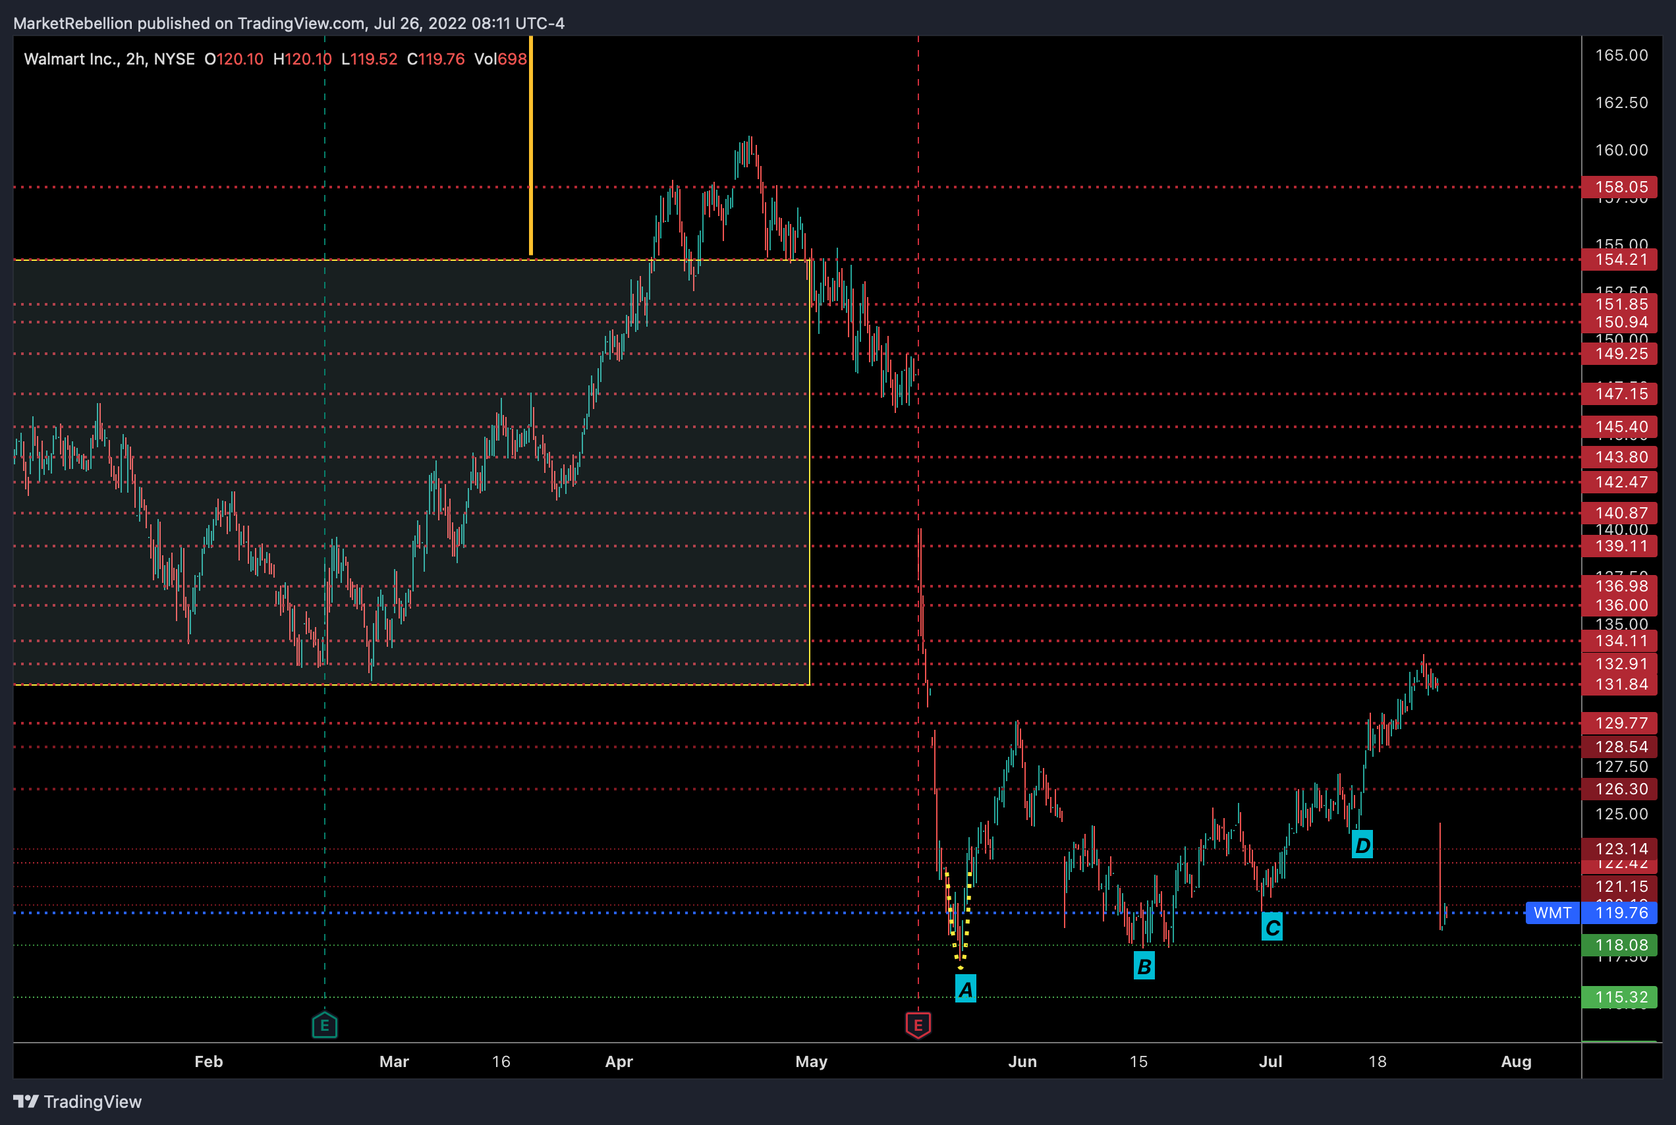Click the green 115.32 support level label
1676x1125 pixels.
tap(1619, 997)
